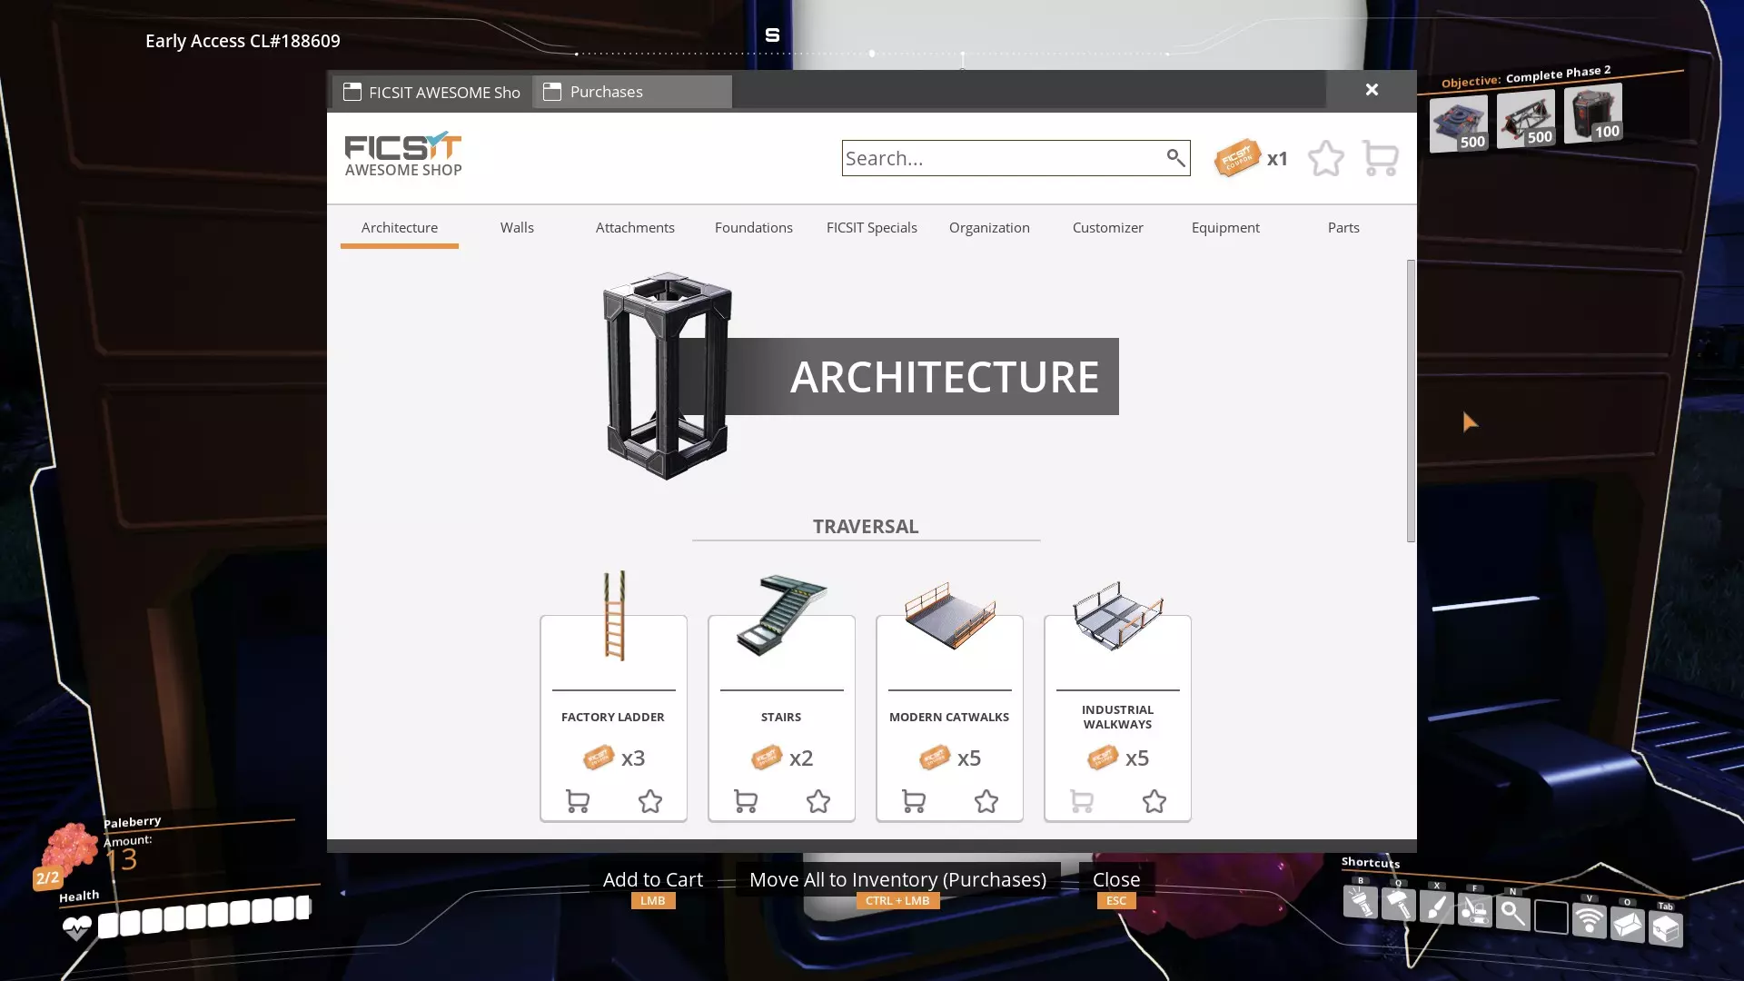Image resolution: width=1744 pixels, height=981 pixels.
Task: Click Move All to Inventory (Purchases)
Action: pyautogui.click(x=897, y=879)
